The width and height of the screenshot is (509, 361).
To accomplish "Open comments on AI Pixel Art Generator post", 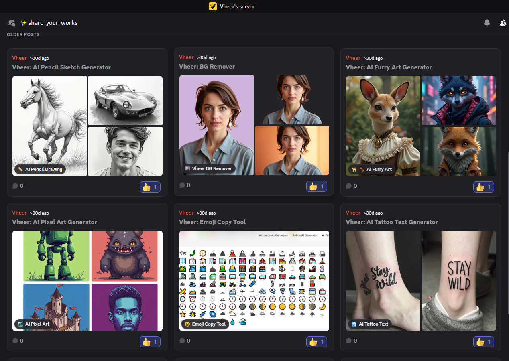I will click(18, 341).
